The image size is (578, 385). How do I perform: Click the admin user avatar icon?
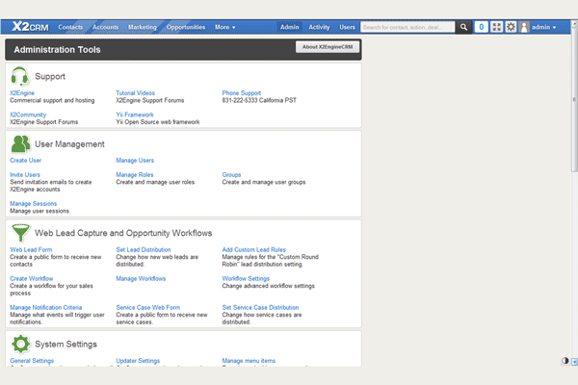click(525, 27)
